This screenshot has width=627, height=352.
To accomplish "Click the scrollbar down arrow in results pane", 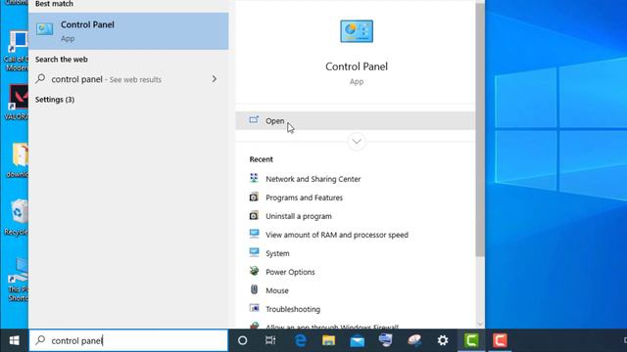I will click(480, 325).
